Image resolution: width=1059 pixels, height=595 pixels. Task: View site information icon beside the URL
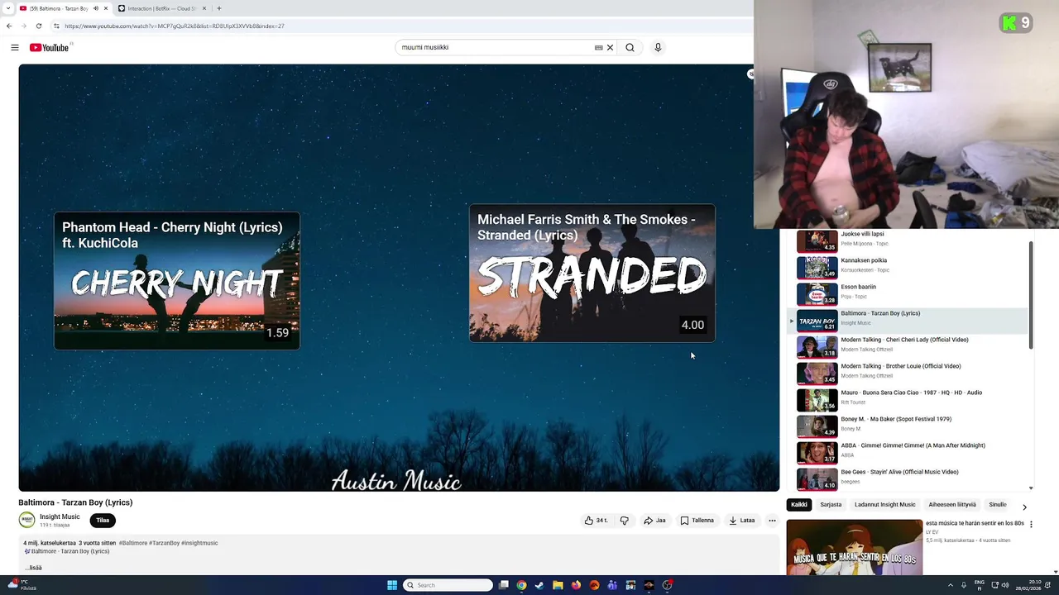[56, 26]
